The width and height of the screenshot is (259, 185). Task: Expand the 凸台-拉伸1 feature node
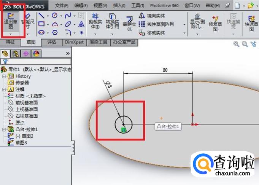coord(4,129)
